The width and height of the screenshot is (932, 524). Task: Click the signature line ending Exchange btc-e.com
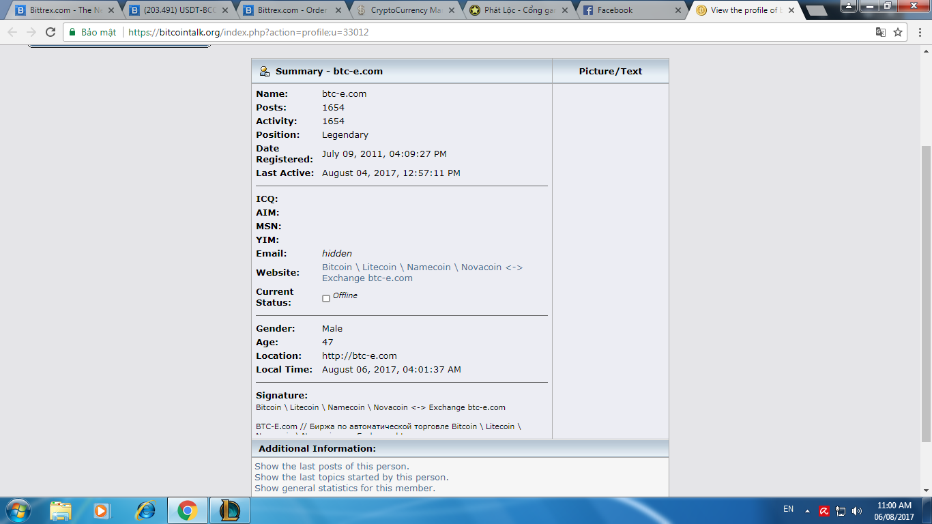coord(381,408)
